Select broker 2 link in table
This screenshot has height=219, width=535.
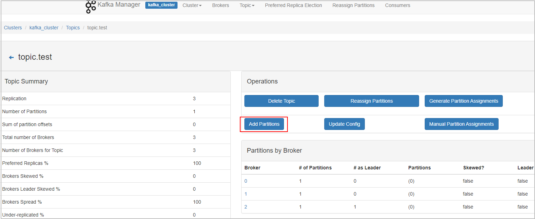(246, 207)
